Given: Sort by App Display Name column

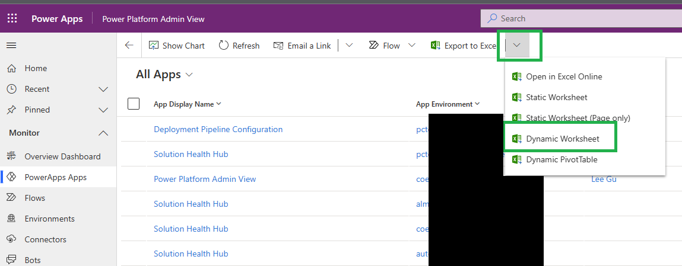Looking at the screenshot, I should tap(188, 104).
